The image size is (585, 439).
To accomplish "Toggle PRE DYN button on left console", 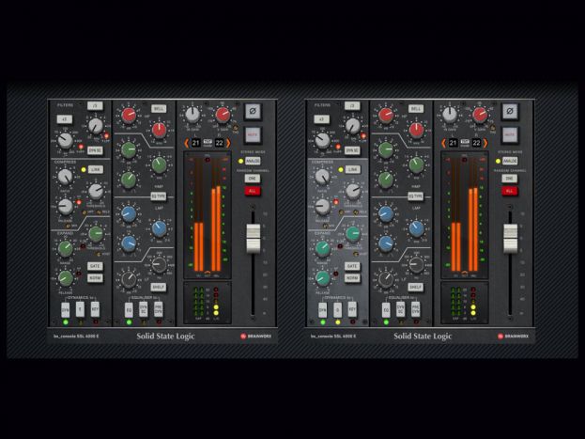I will point(159,309).
